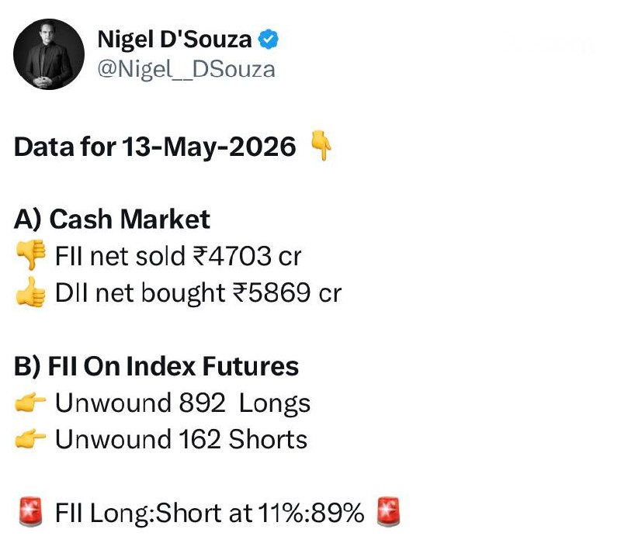The height and width of the screenshot is (543, 621).
Task: Click the blue verified checkmark badge
Action: (x=268, y=40)
